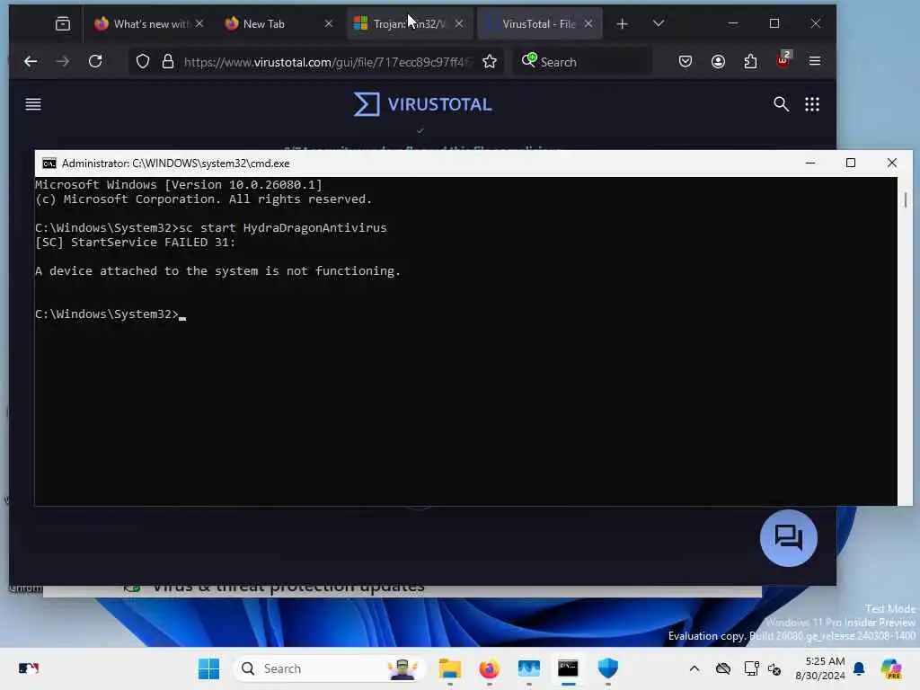Open VirusTotal sidebar hamburger menu
Screen dimensions: 920x690
click(x=33, y=104)
